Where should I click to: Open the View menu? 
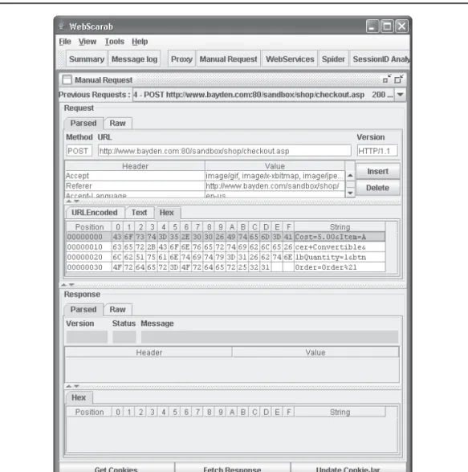coord(87,42)
